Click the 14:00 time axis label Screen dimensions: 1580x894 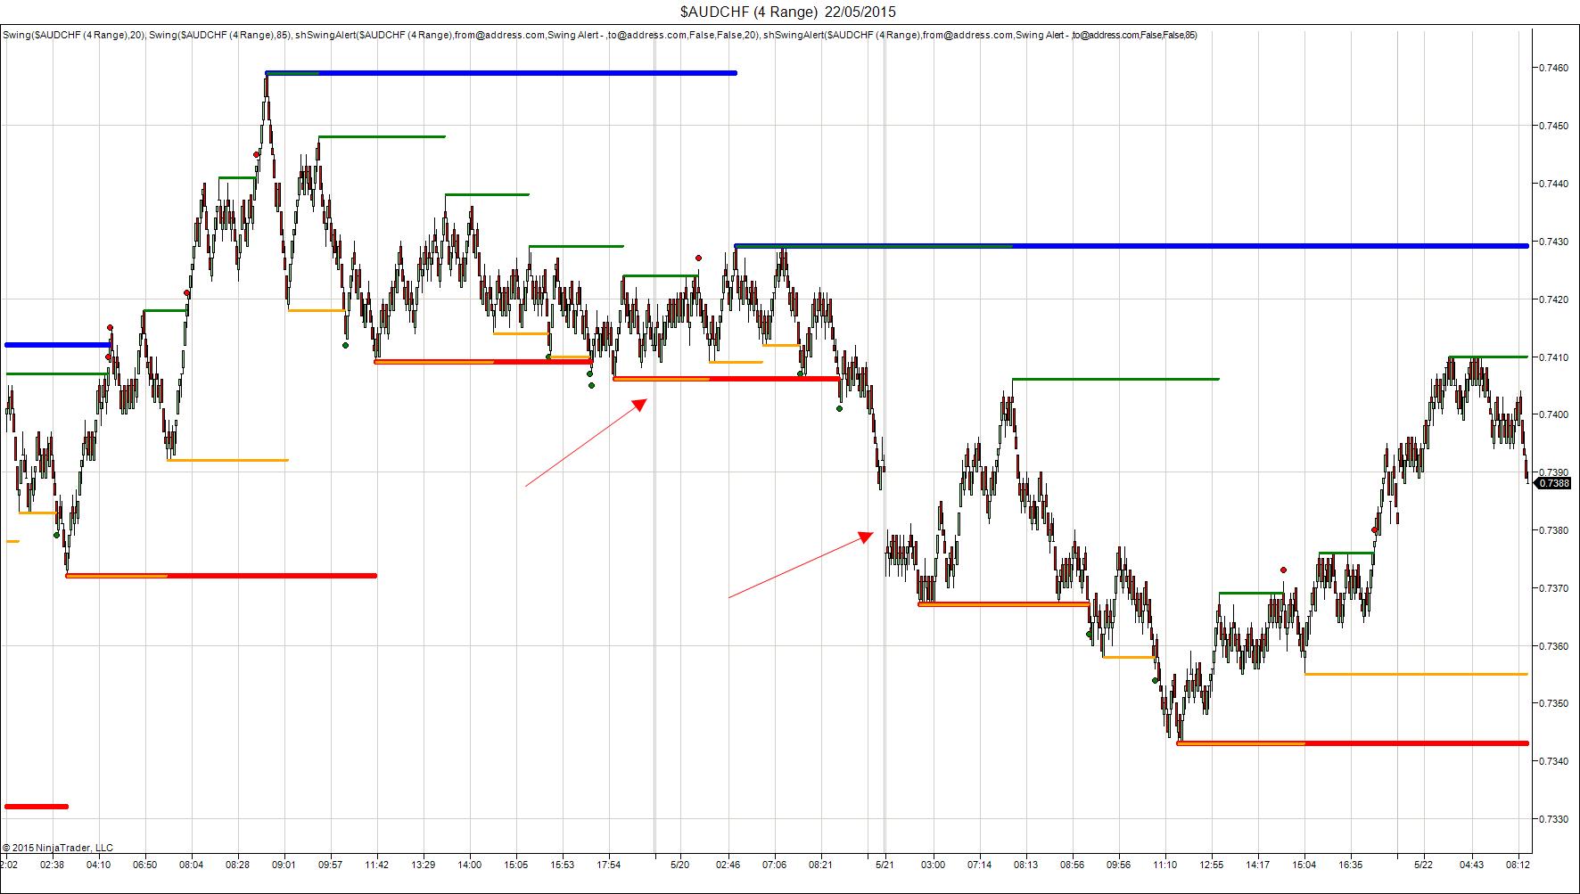point(469,865)
